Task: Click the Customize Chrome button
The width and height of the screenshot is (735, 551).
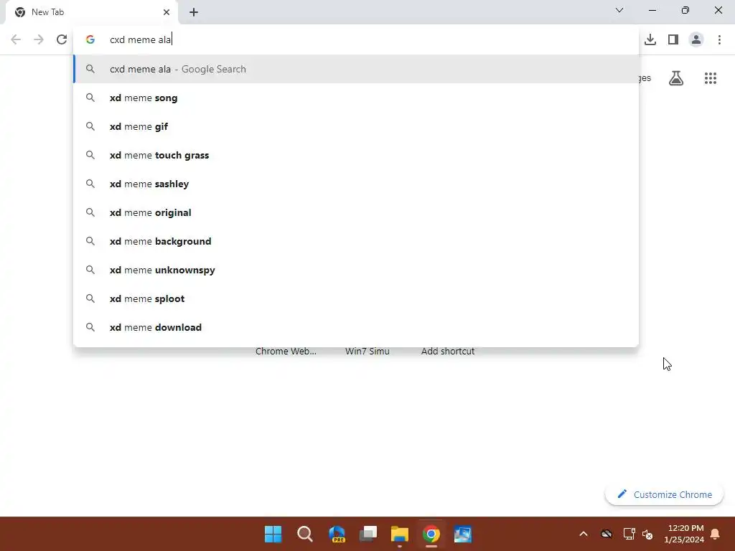Action: coord(664,494)
